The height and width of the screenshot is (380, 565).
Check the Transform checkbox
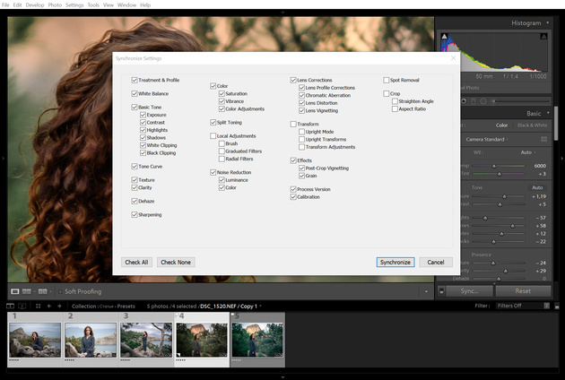point(293,124)
